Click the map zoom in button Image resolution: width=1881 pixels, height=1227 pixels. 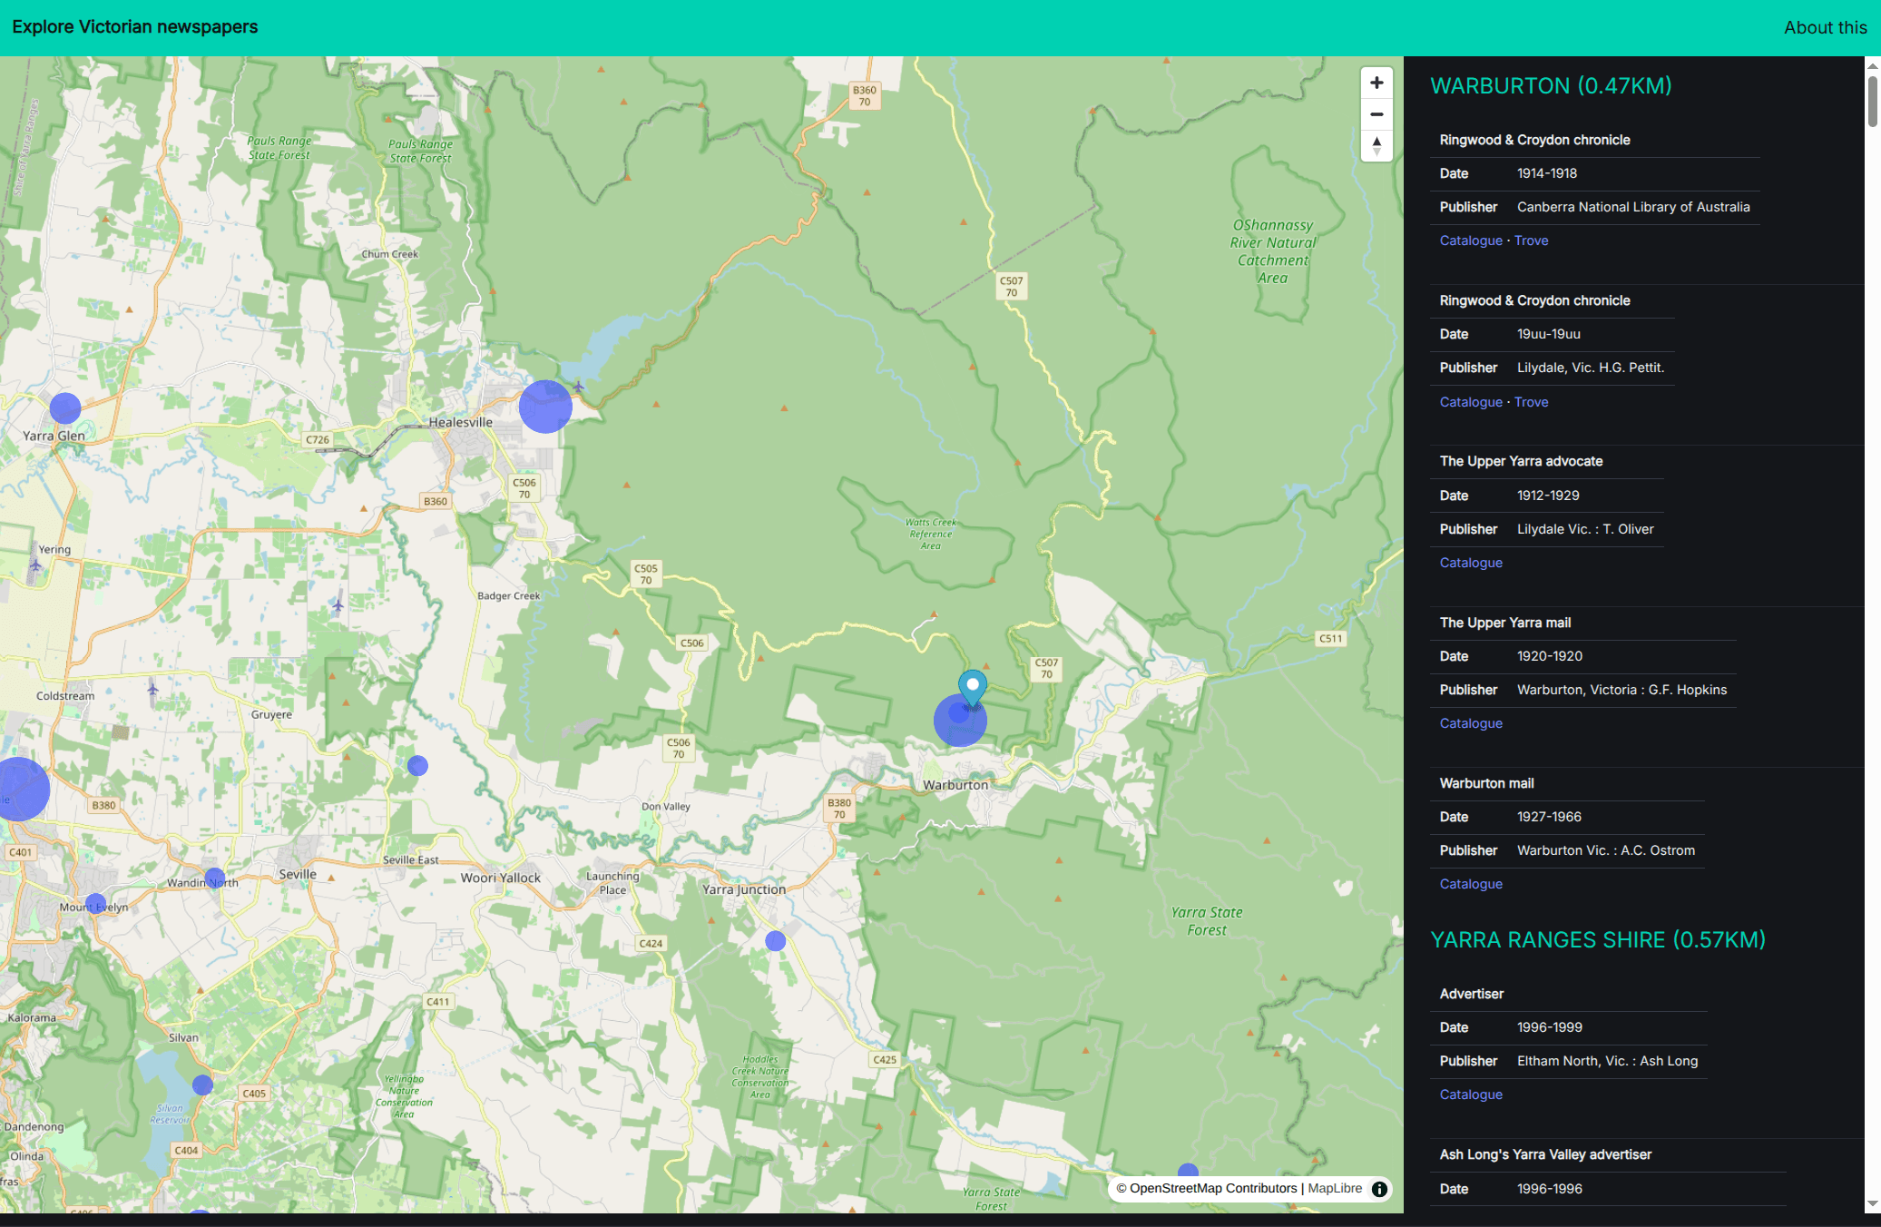click(1376, 83)
